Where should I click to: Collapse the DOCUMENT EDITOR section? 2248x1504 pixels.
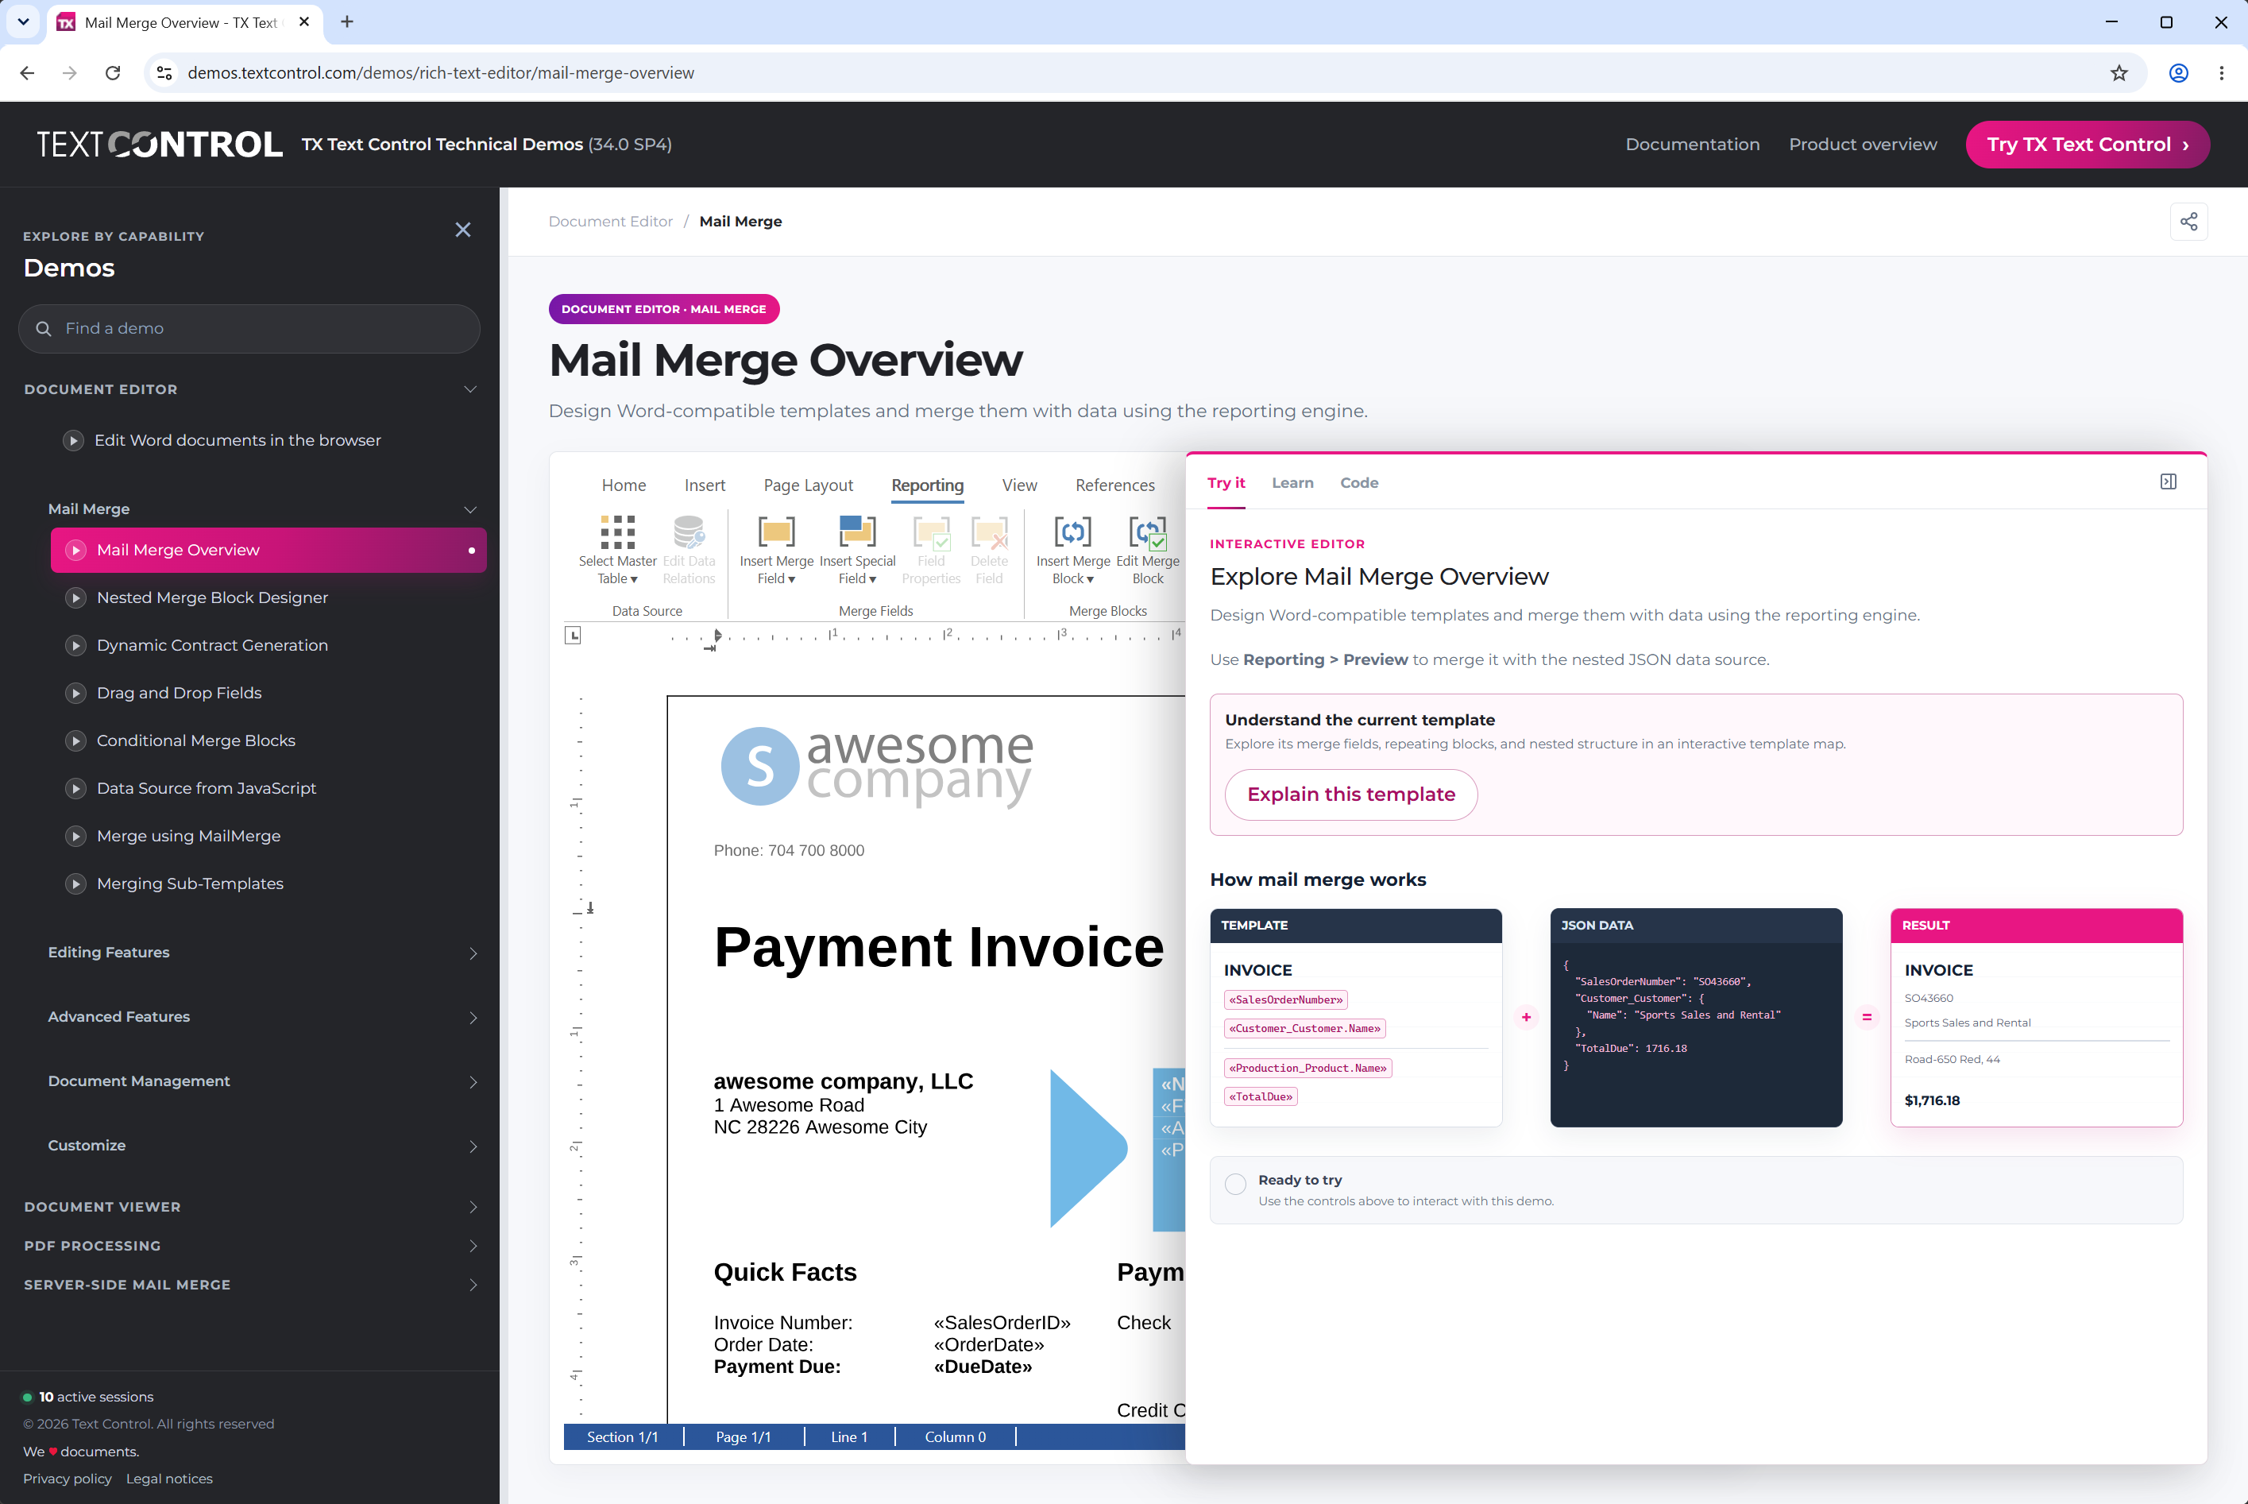click(470, 389)
